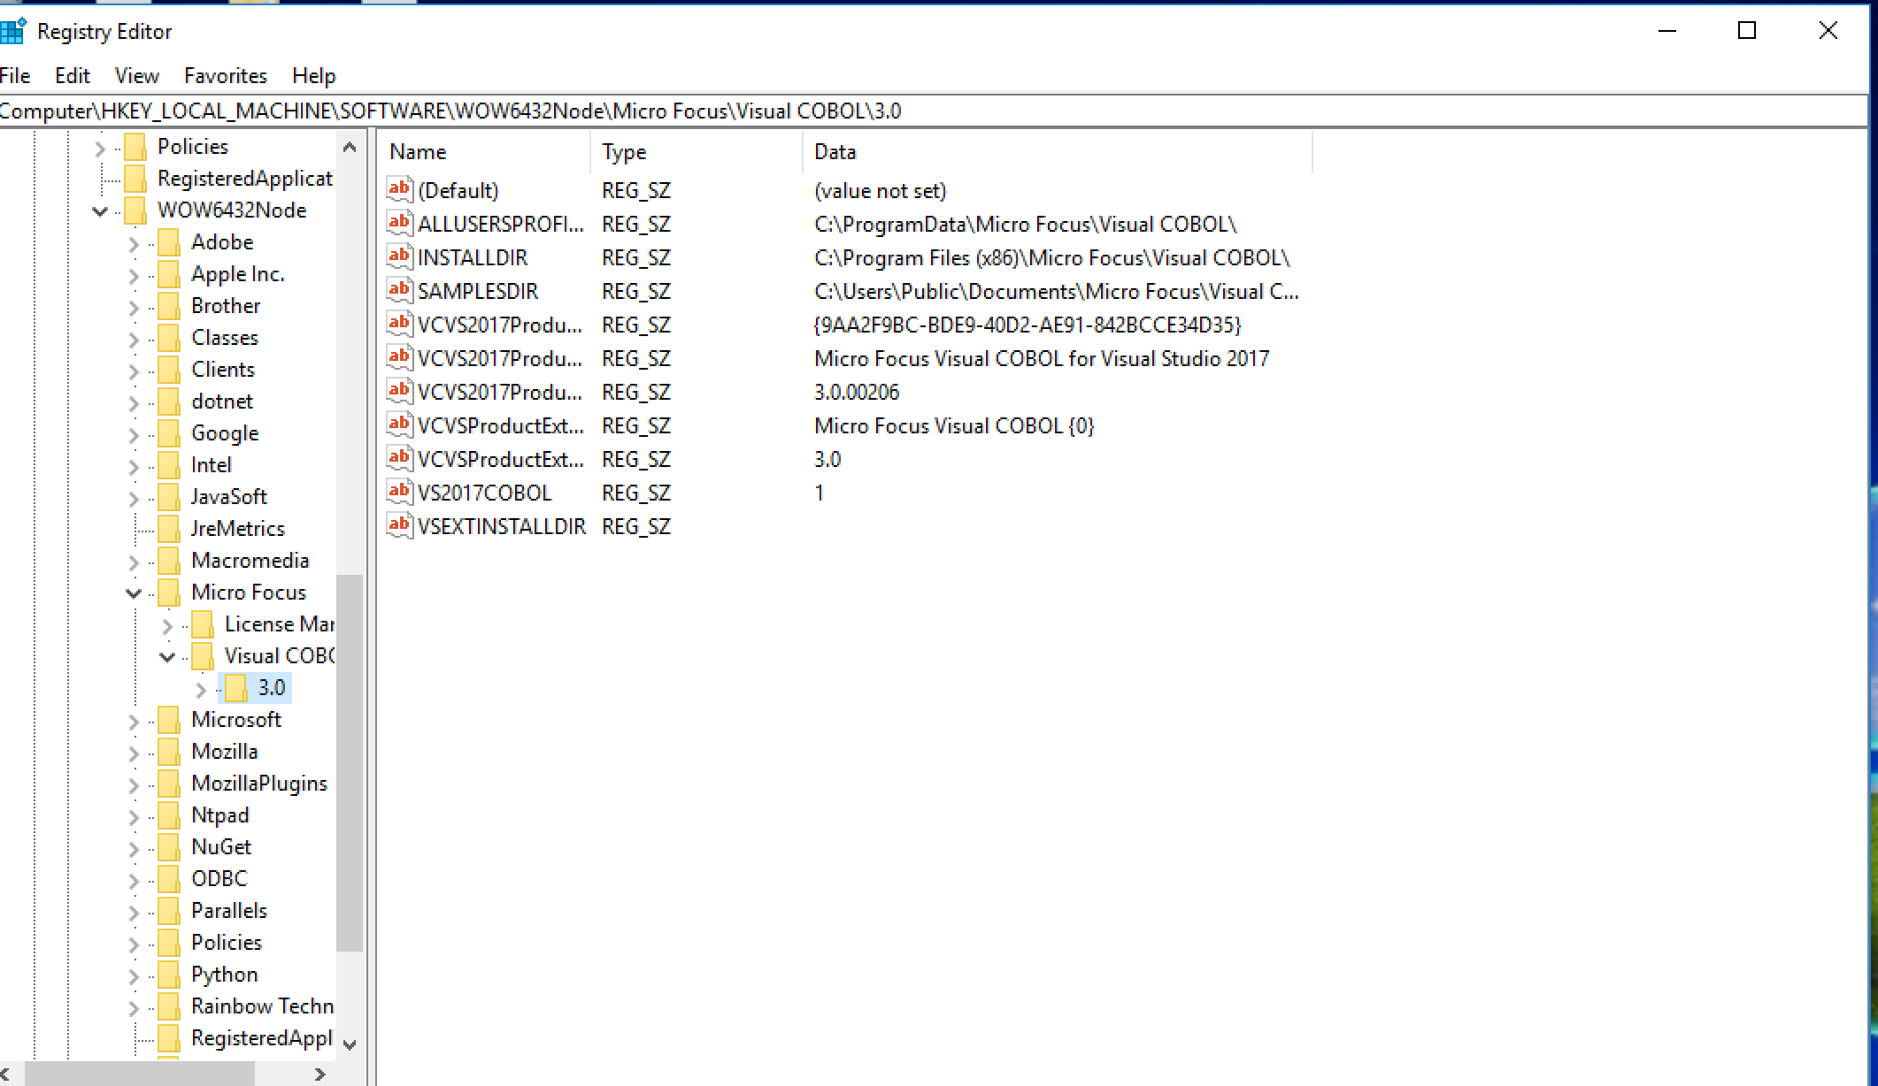The image size is (1878, 1086).
Task: Collapse the Micro Focus key
Action: point(134,593)
